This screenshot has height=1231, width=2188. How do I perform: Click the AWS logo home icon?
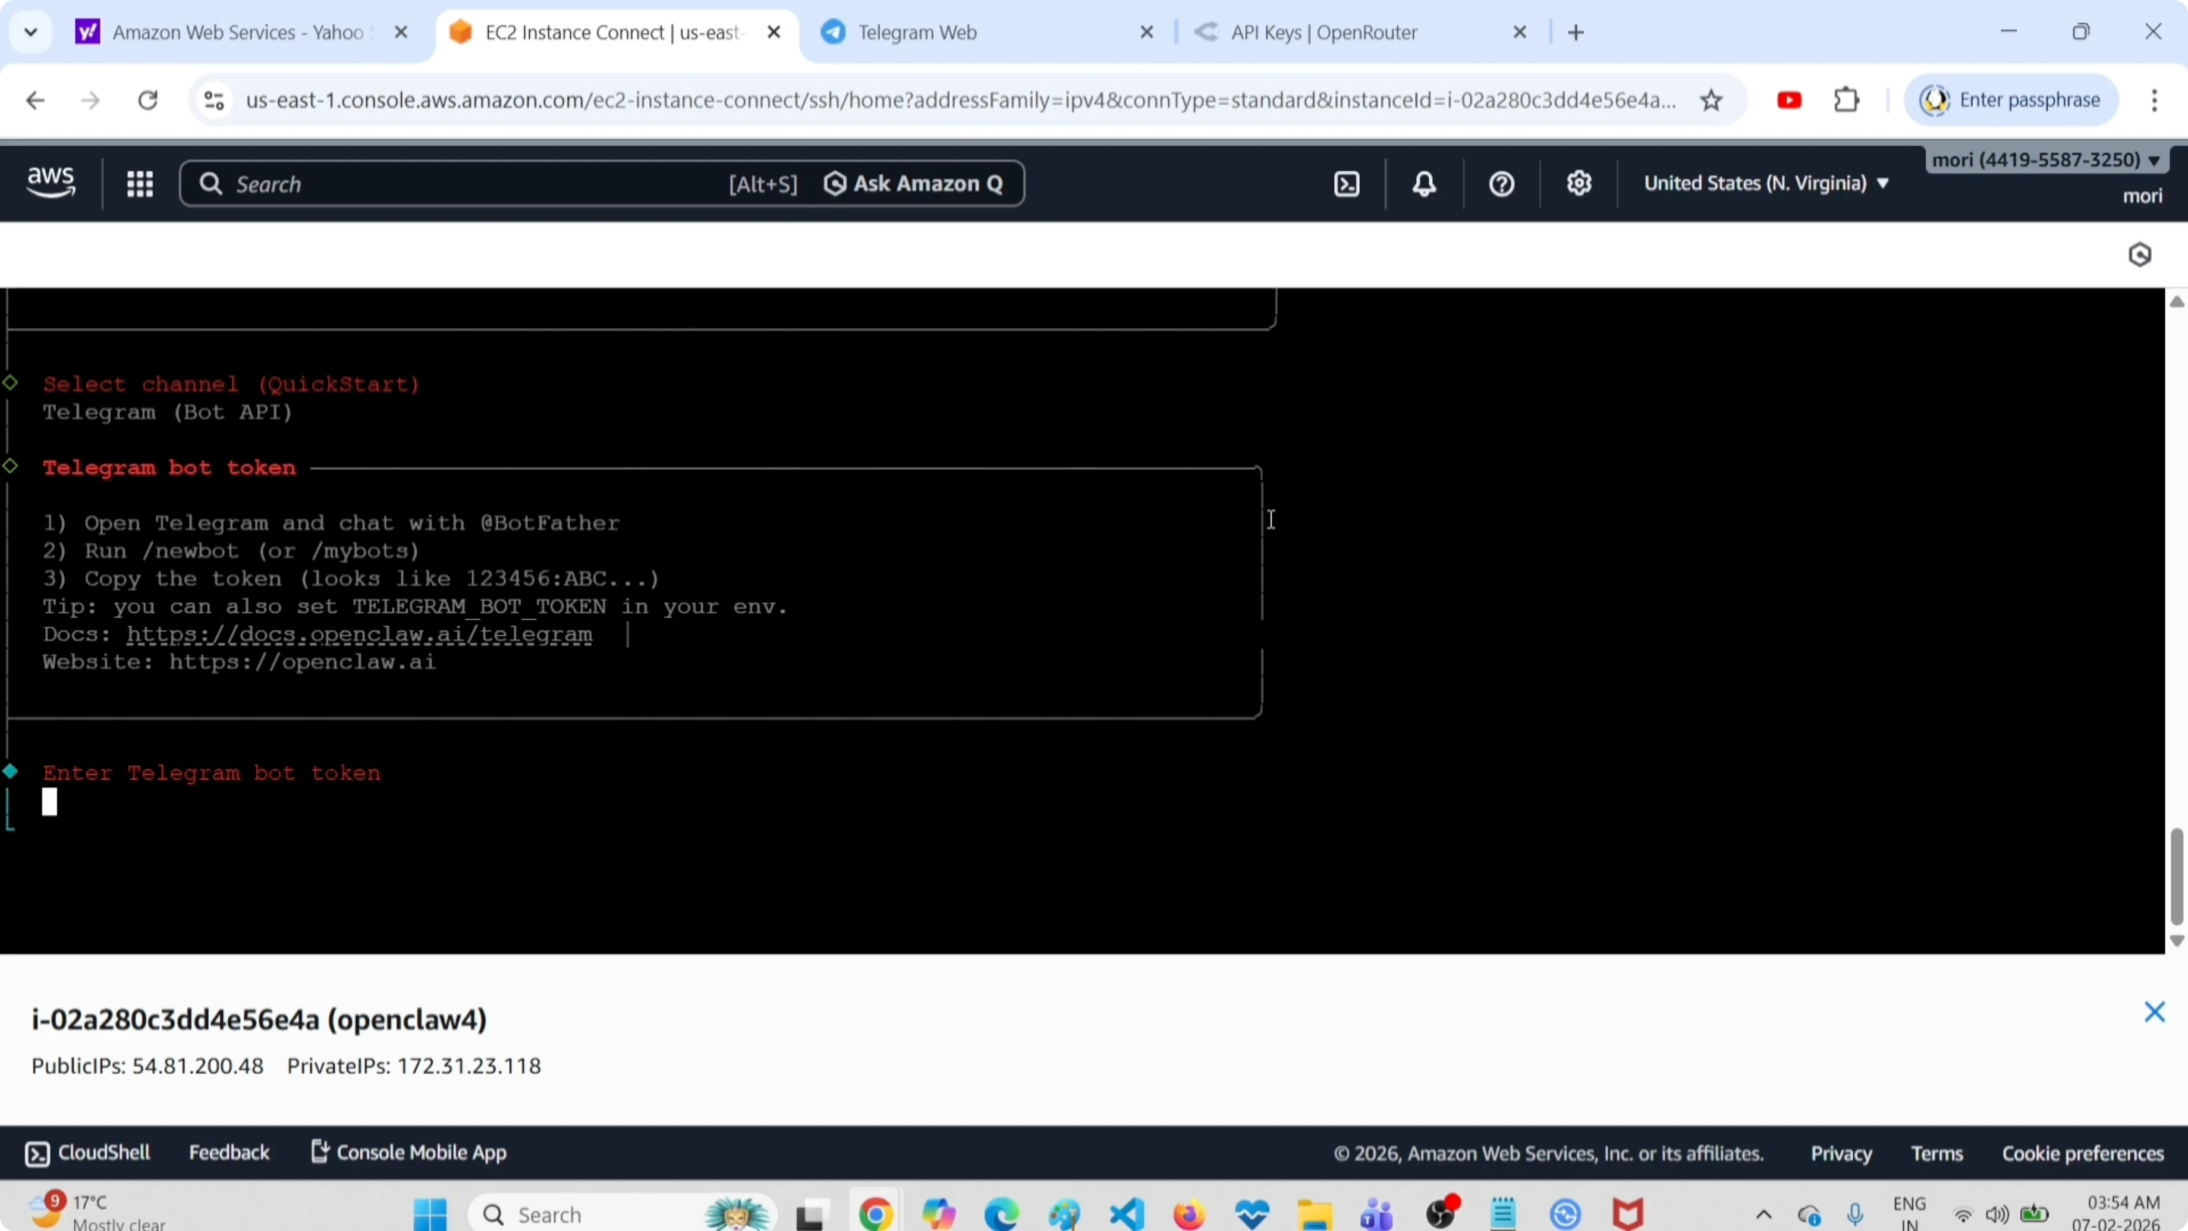point(51,182)
